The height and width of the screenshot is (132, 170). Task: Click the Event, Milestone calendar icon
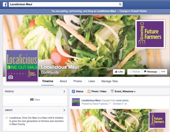112,92
